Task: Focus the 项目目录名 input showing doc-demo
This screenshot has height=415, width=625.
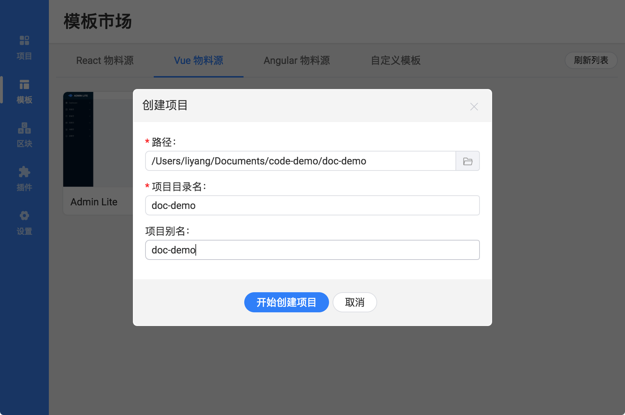Action: (312, 205)
